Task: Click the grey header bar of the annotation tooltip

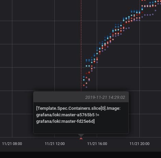Action: [x=81, y=97]
